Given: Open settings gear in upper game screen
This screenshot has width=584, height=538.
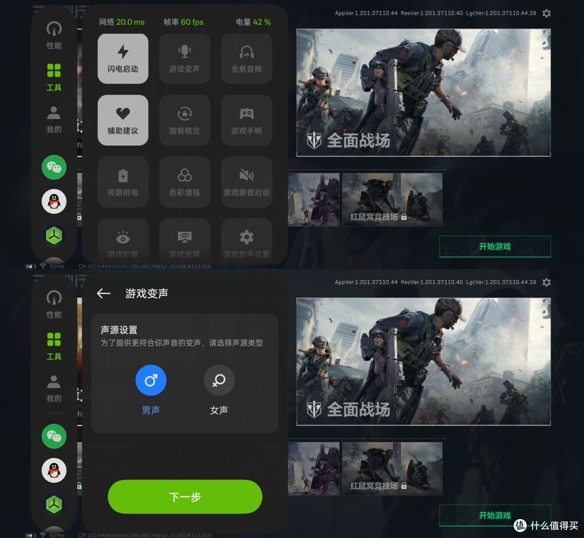Looking at the screenshot, I should [x=546, y=14].
